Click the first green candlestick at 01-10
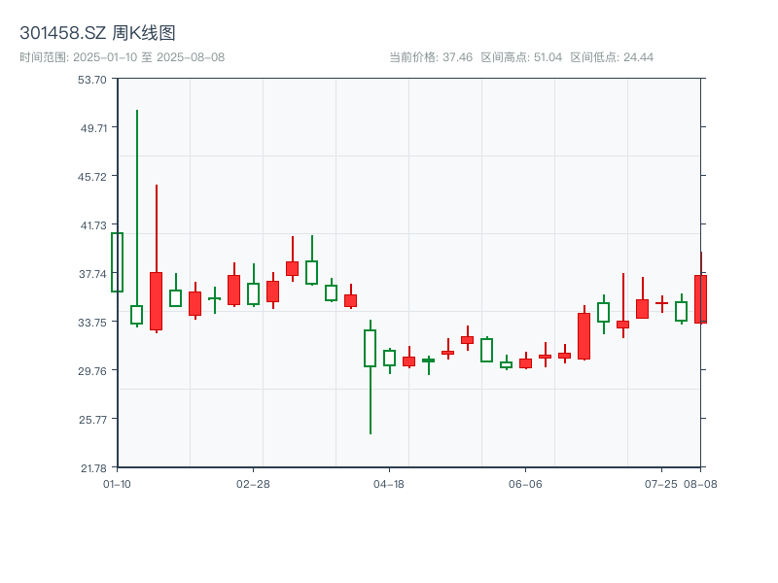This screenshot has width=778, height=583. point(117,262)
